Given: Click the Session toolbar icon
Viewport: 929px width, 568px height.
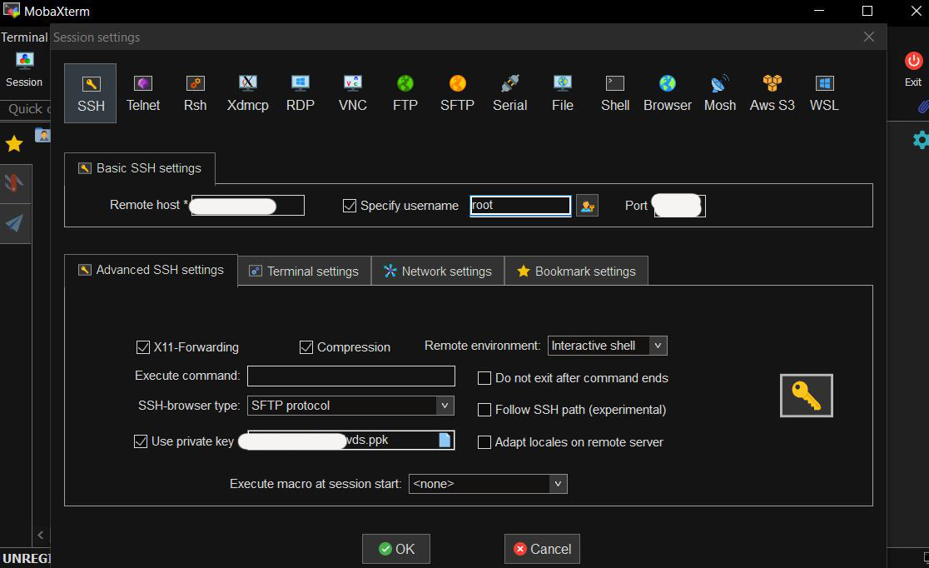Looking at the screenshot, I should pyautogui.click(x=24, y=69).
